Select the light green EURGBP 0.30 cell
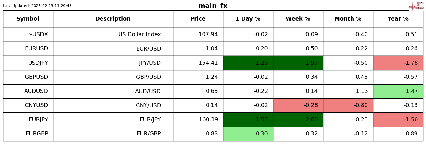 (x=248, y=134)
